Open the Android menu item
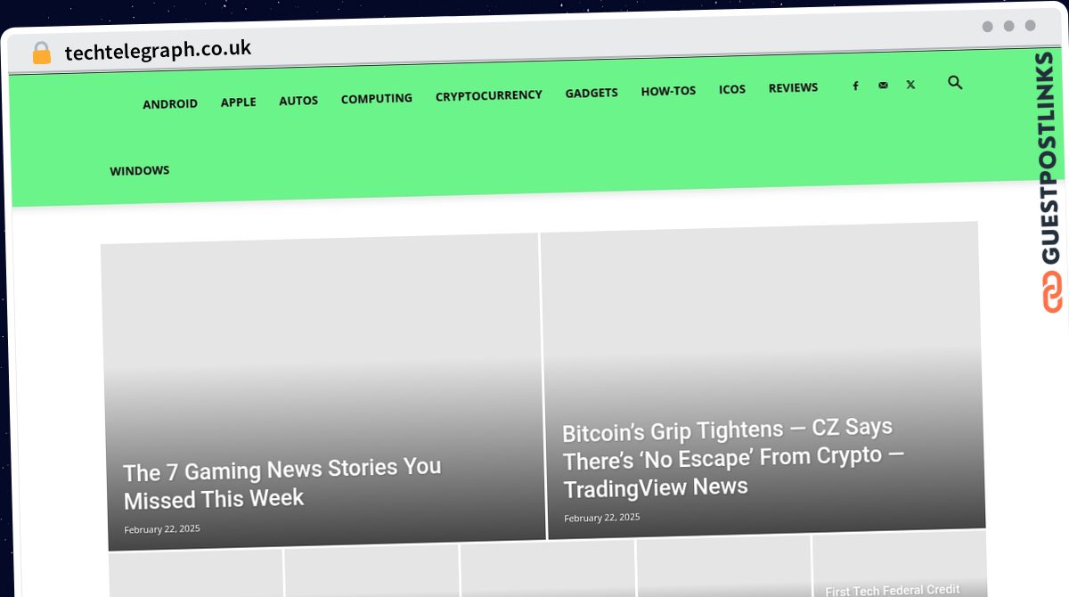Image resolution: width=1069 pixels, height=597 pixels. (170, 104)
